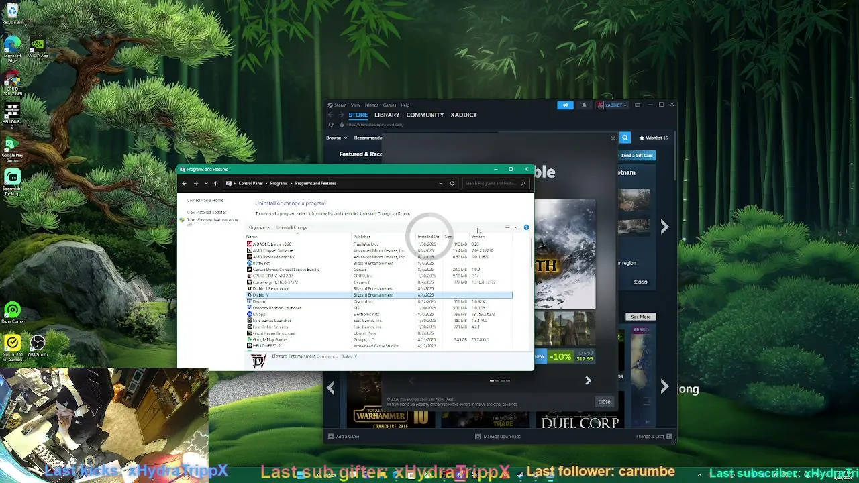This screenshot has height=483, width=859.
Task: Go to previous Steam carousel item
Action: [x=331, y=387]
